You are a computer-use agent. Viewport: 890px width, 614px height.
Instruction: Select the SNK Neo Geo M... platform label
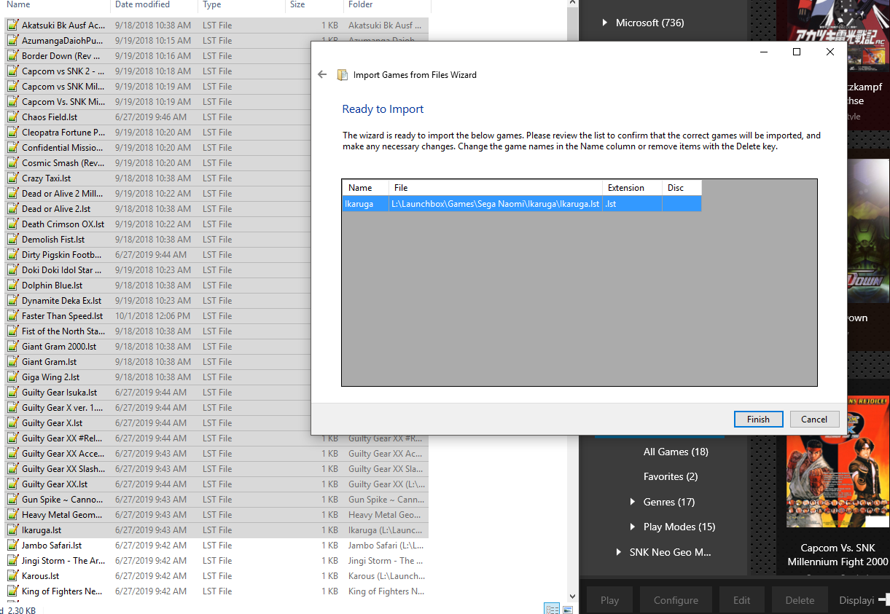(x=671, y=552)
